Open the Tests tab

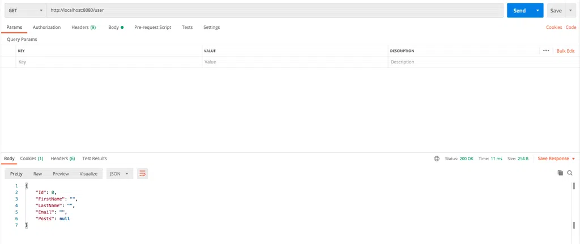point(187,27)
